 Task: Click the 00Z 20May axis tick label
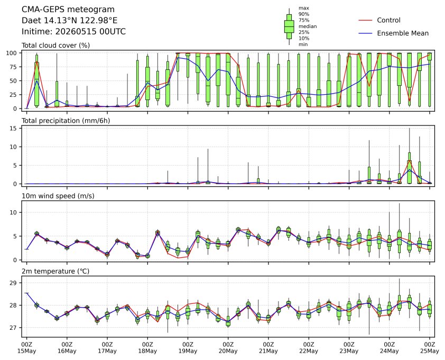coord(228,348)
